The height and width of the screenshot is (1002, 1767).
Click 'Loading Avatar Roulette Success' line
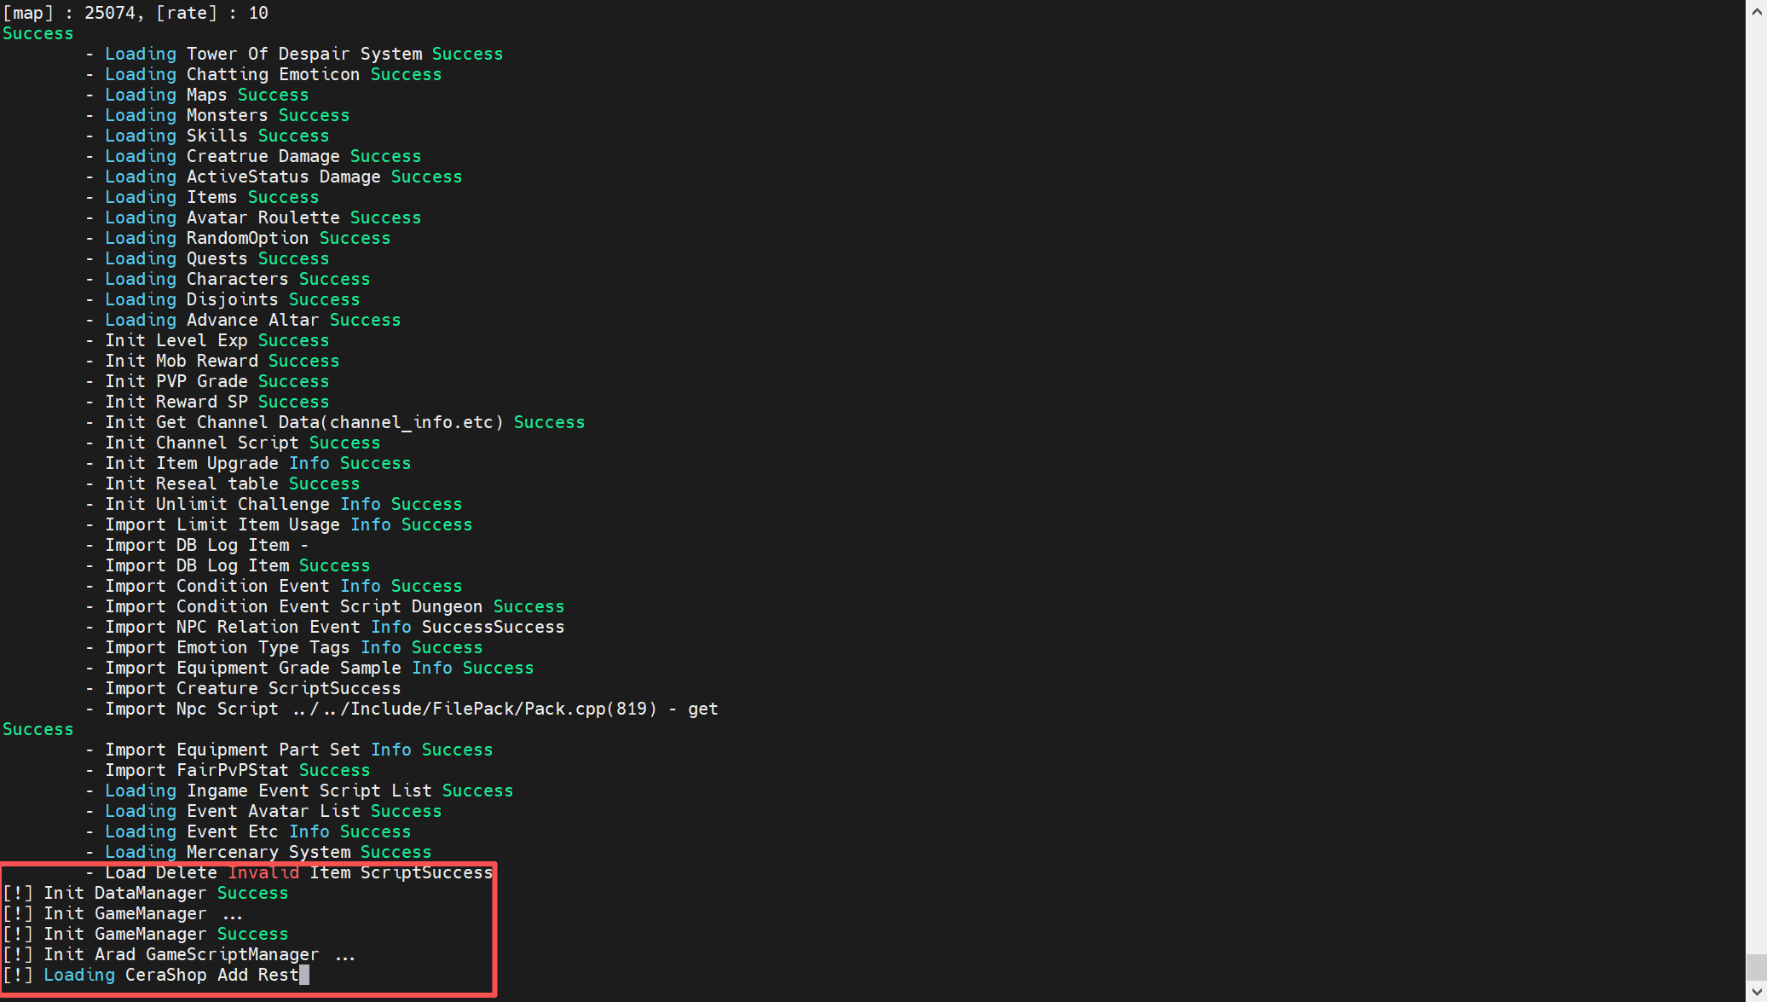[x=253, y=217]
